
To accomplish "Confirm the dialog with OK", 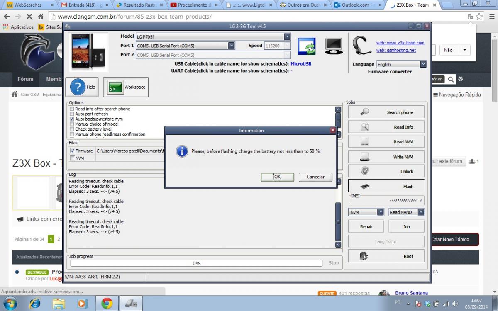I will tap(277, 177).
